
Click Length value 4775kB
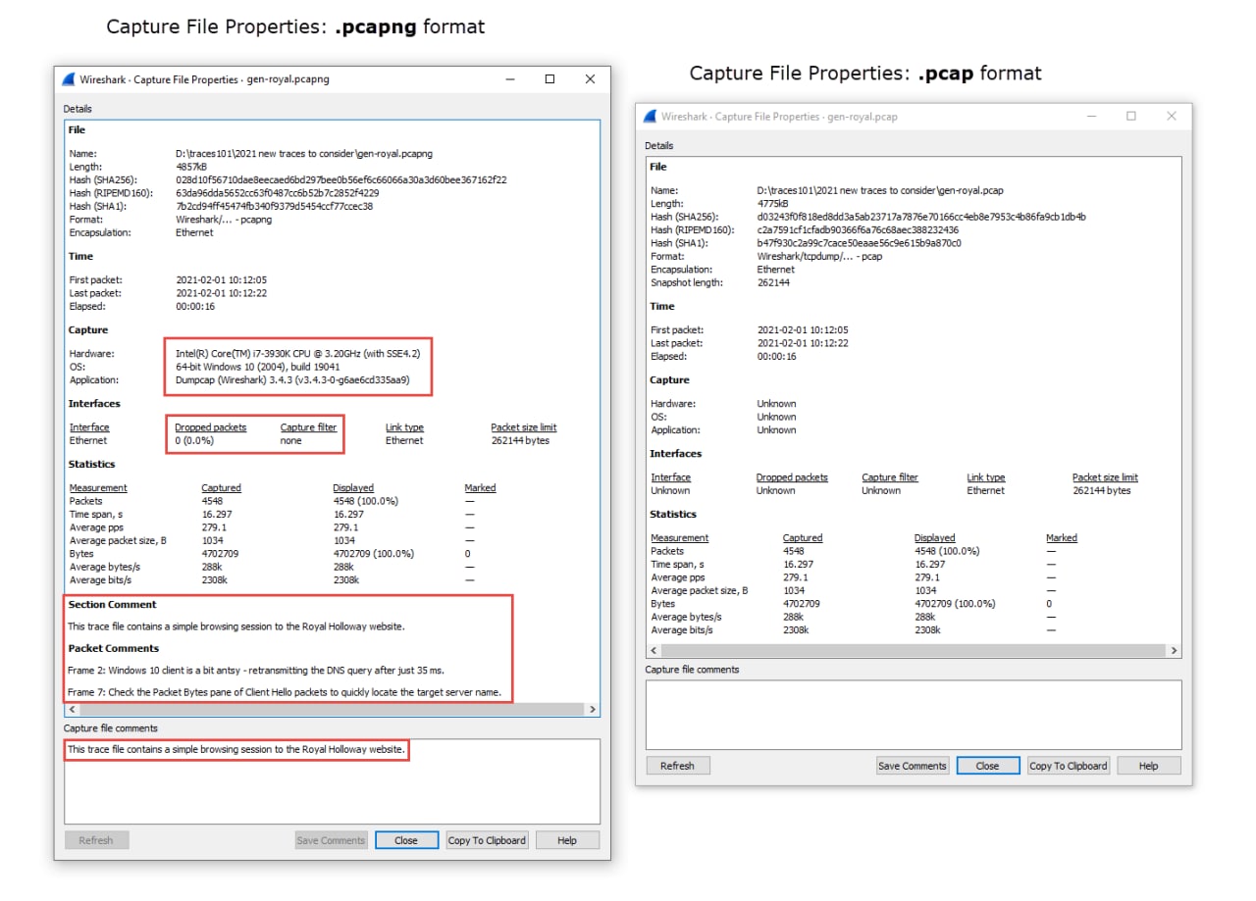773,203
